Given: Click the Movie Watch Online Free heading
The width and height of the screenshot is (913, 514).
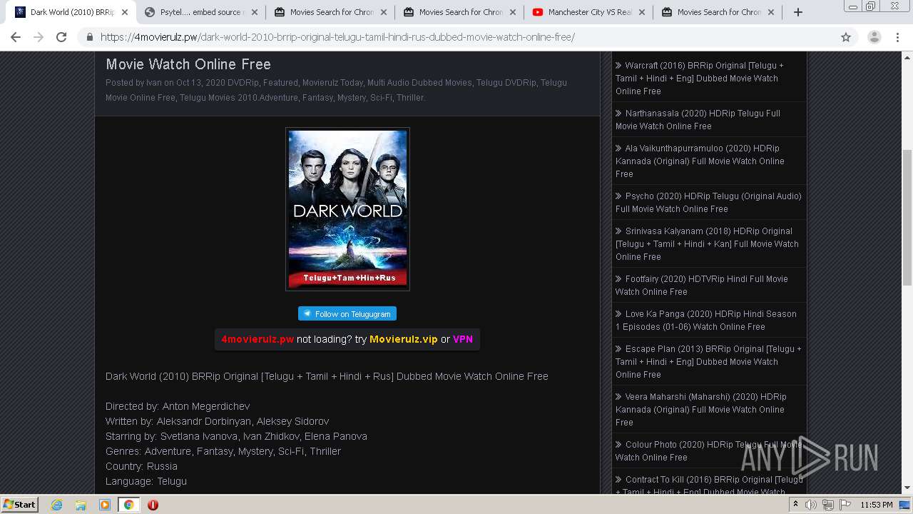Looking at the screenshot, I should coord(188,64).
